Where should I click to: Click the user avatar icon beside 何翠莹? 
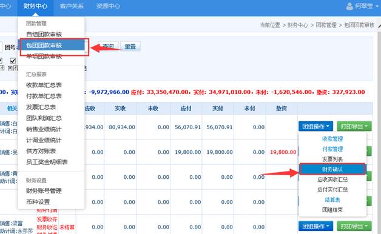(x=349, y=6)
